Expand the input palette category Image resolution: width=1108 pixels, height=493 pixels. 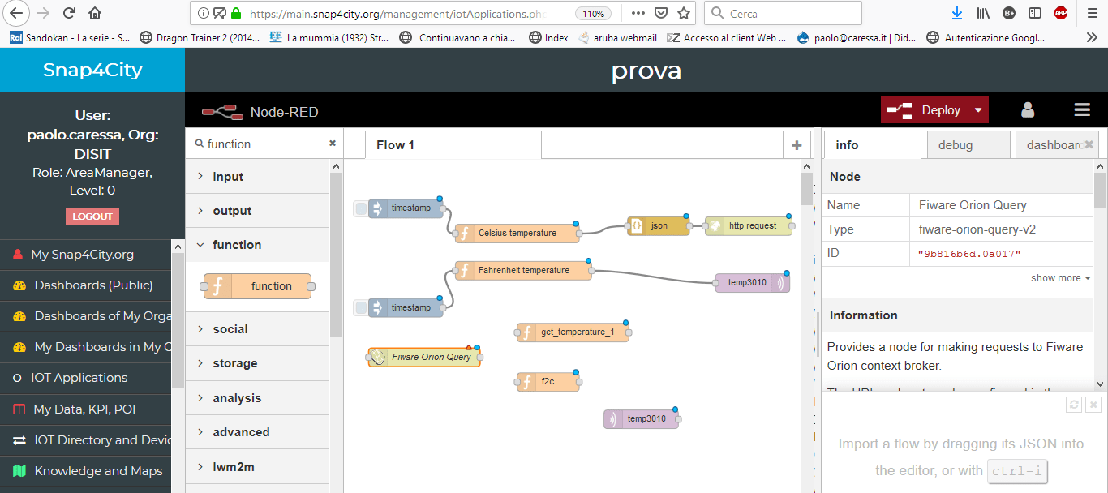click(x=258, y=177)
